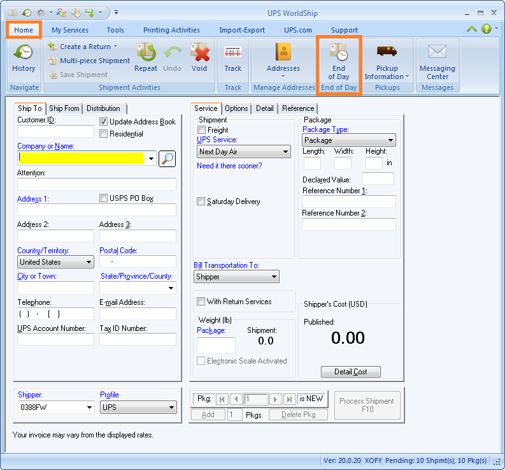Enable With Return Services checkbox
Image resolution: width=505 pixels, height=470 pixels.
tap(201, 301)
